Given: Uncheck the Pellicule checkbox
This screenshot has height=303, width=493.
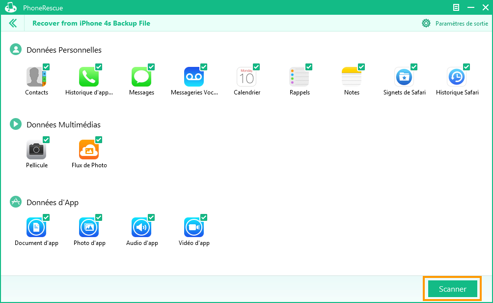Looking at the screenshot, I should pyautogui.click(x=46, y=140).
